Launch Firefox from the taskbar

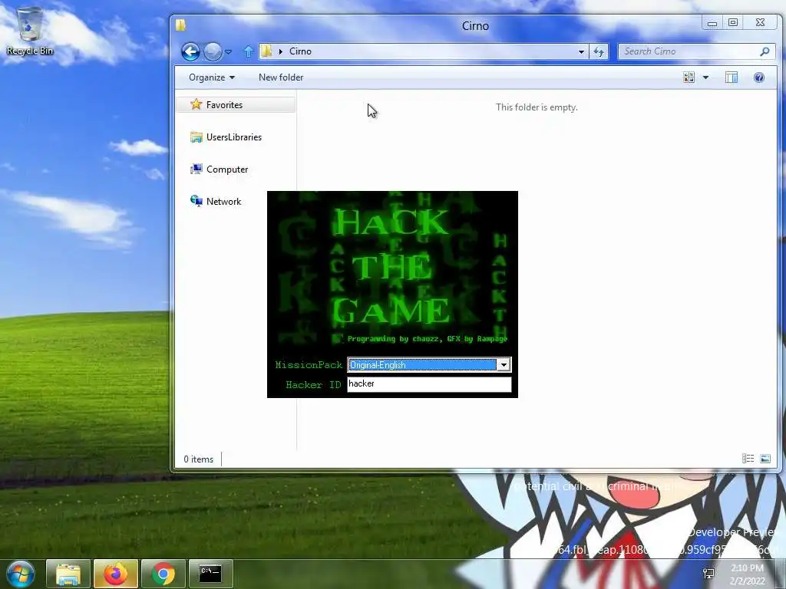pos(115,574)
